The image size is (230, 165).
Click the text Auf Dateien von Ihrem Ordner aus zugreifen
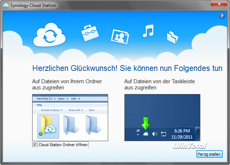(x=67, y=84)
